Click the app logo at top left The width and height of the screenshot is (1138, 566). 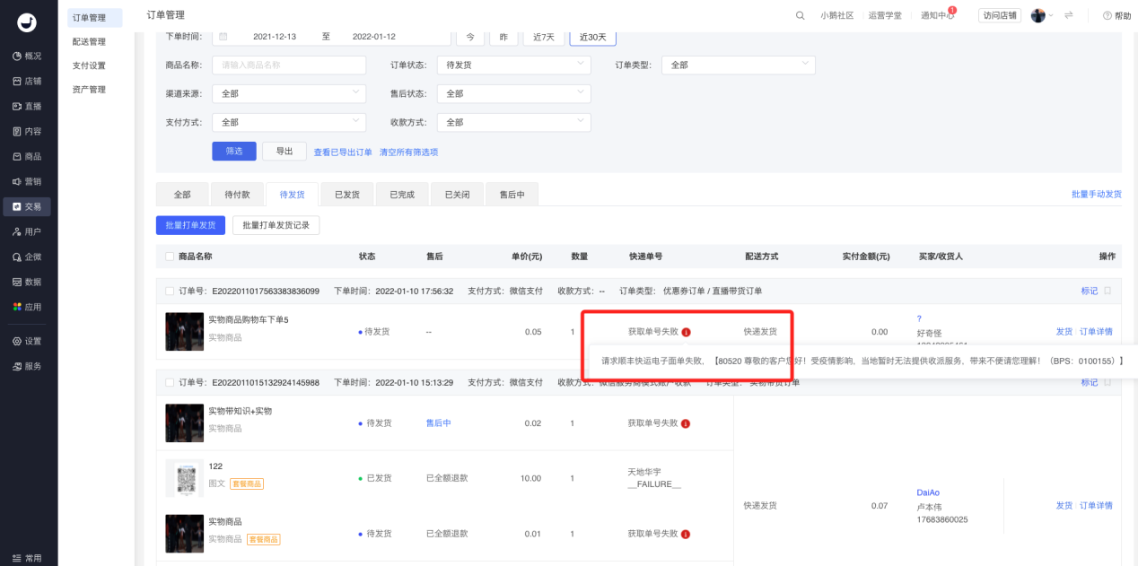27,22
